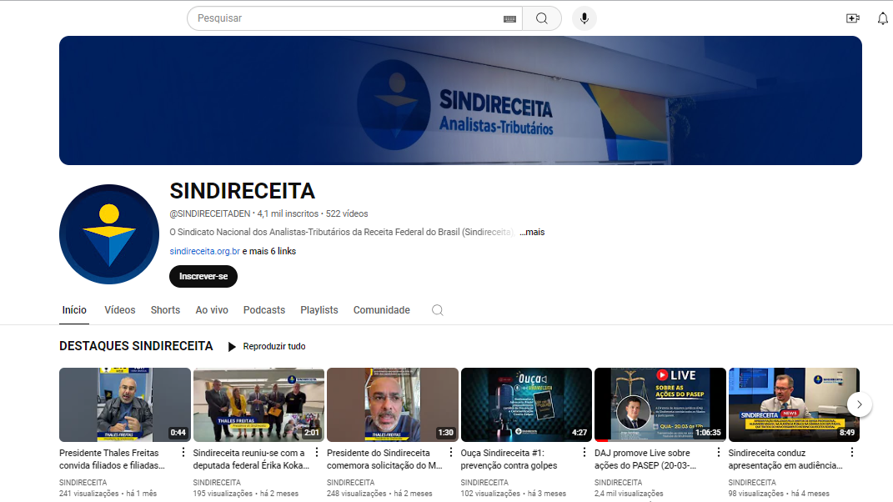Go to the Ao vivo tab
Image resolution: width=893 pixels, height=502 pixels.
click(212, 310)
